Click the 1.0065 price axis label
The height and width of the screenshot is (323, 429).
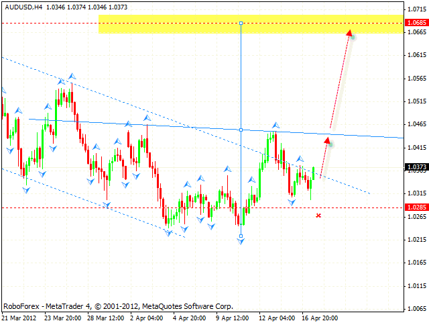point(416,308)
